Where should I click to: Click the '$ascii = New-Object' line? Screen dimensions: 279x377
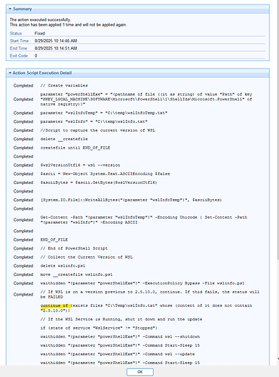pos(105,173)
